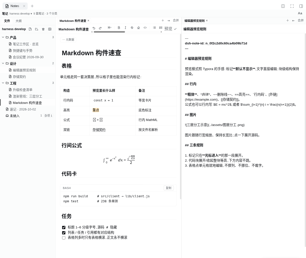Click 合并 in the left pane header

point(176,21)
